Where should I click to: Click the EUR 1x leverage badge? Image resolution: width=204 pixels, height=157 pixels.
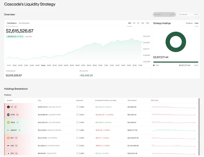[16, 146]
